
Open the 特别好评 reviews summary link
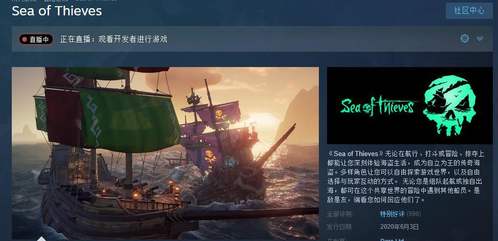point(392,214)
